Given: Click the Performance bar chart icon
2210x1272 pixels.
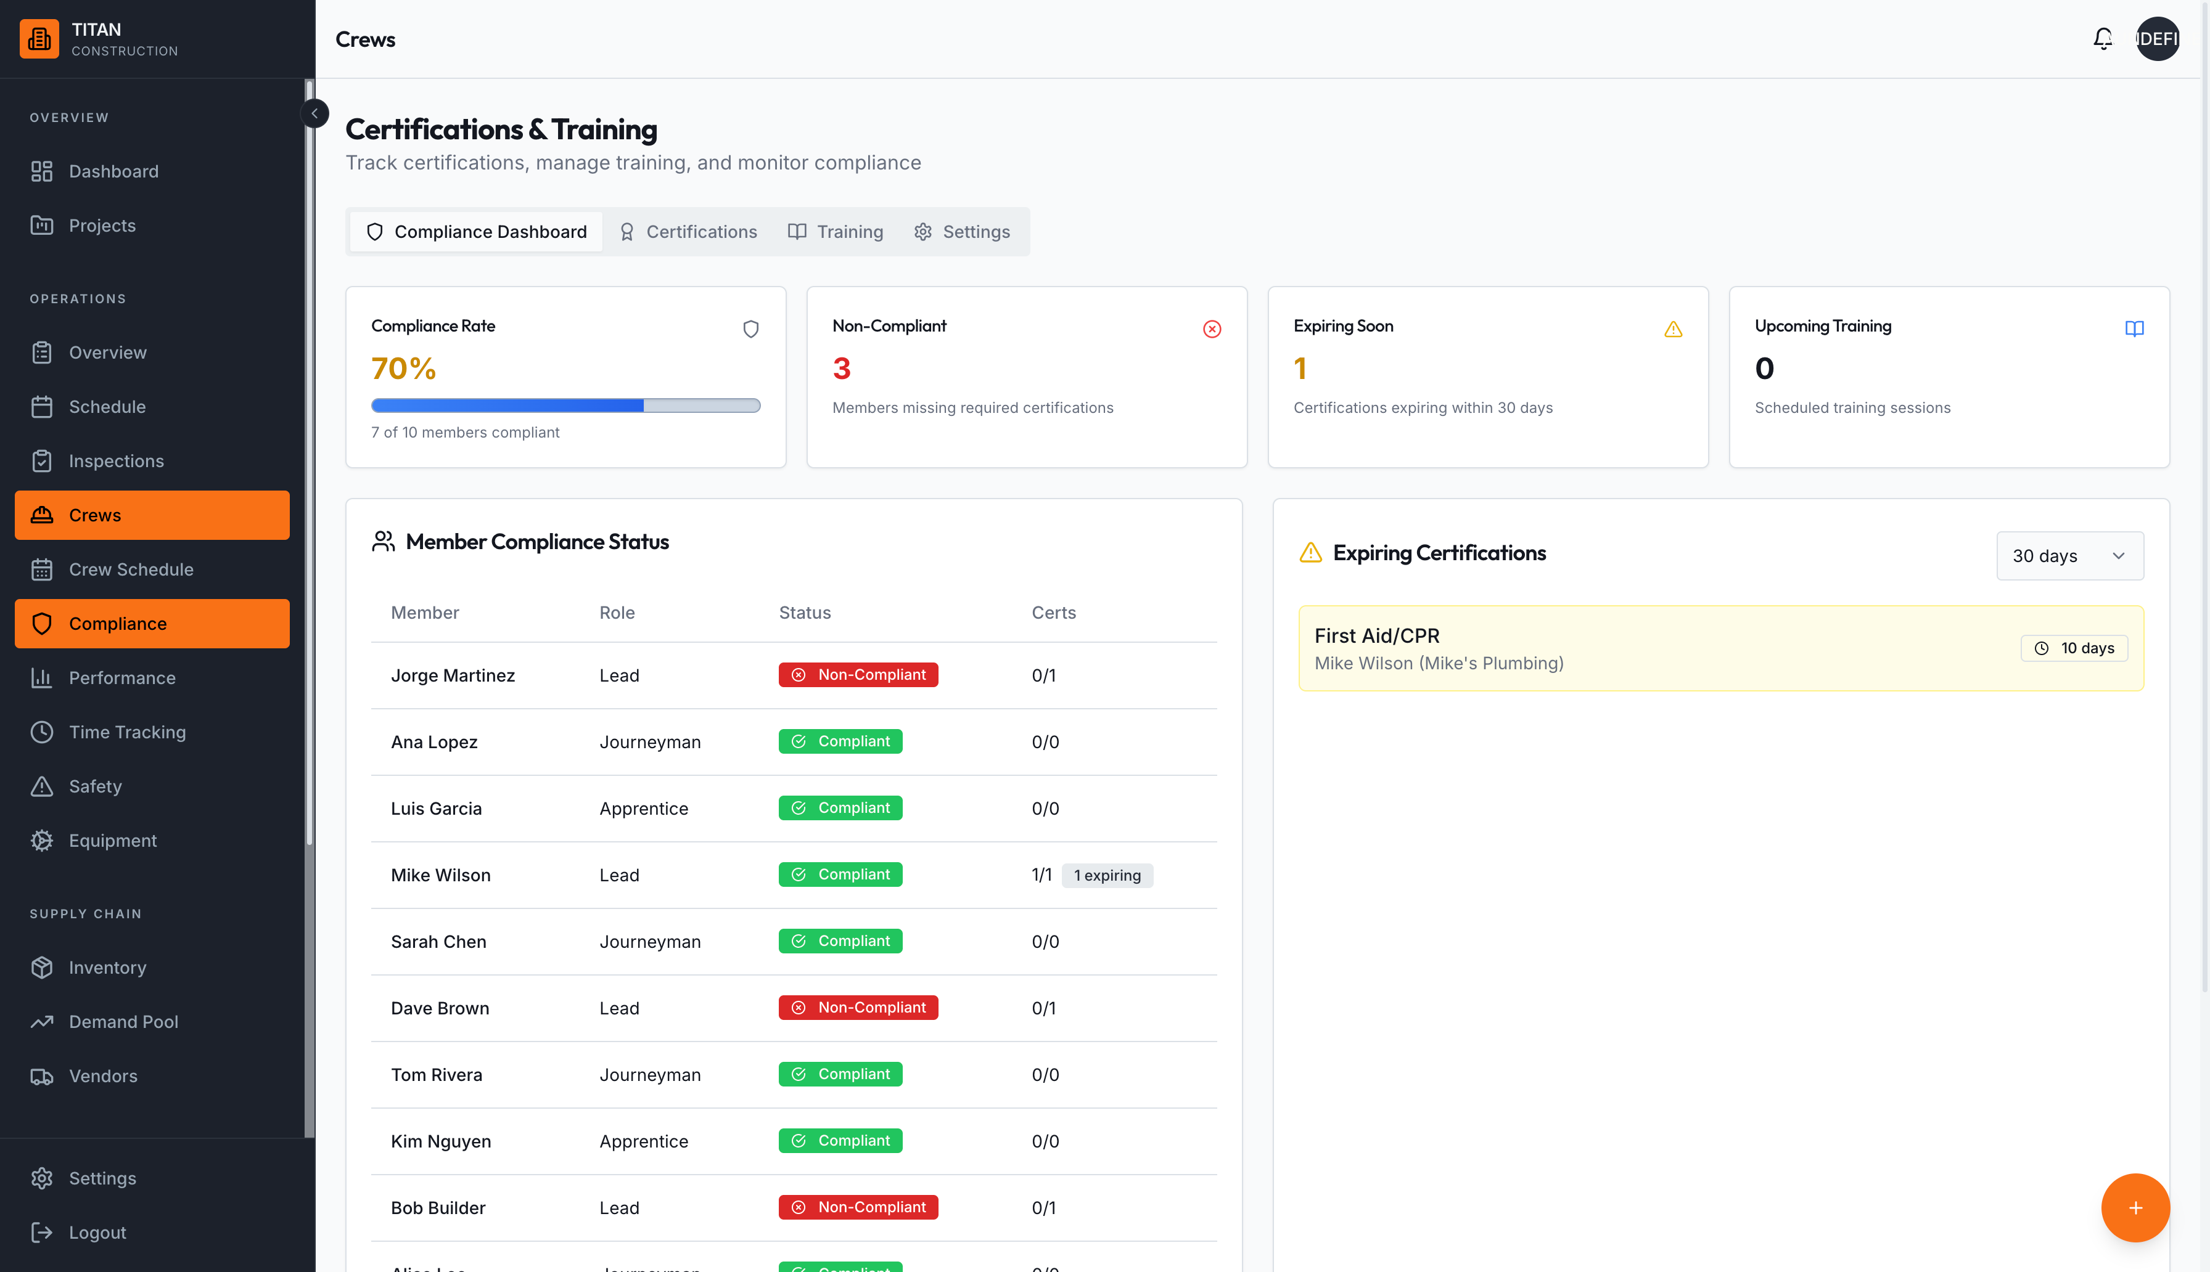Looking at the screenshot, I should click(42, 678).
